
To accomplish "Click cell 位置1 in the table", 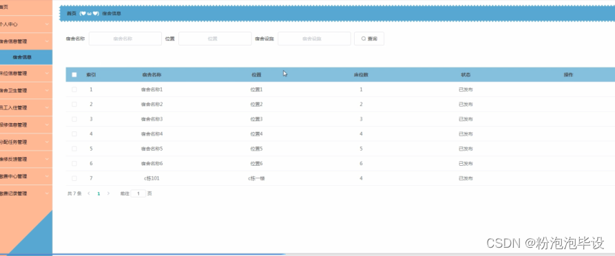I will [x=256, y=89].
